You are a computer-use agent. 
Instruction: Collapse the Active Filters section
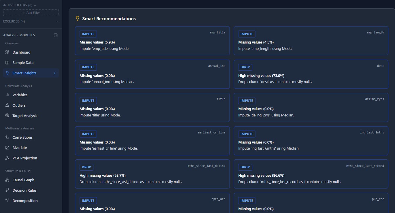click(x=35, y=5)
